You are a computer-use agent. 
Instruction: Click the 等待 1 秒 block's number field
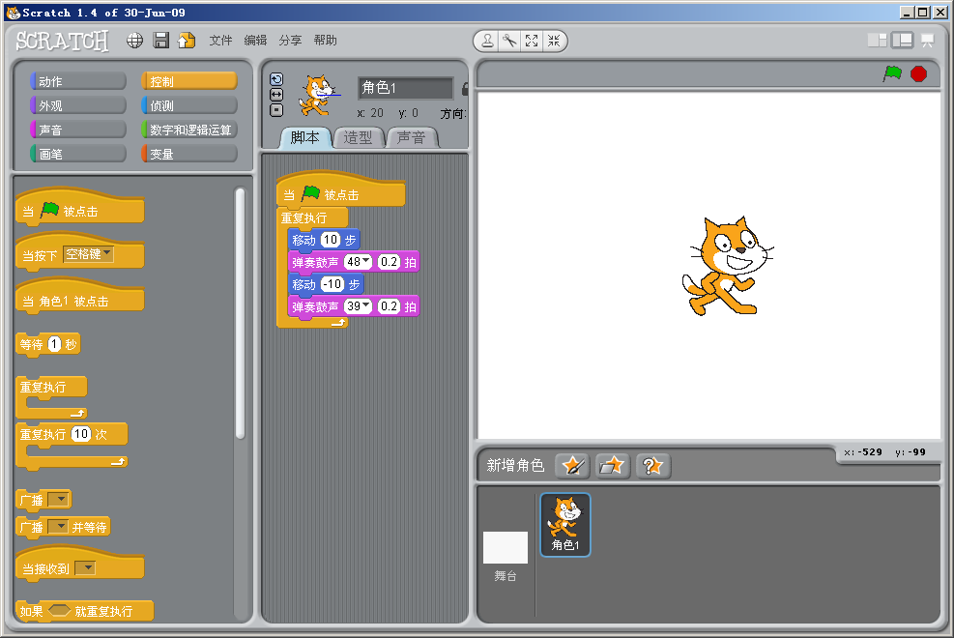(55, 345)
